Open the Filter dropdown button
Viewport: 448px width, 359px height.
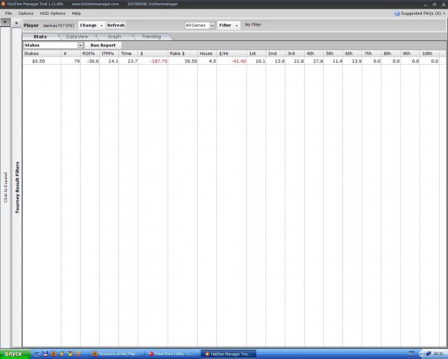click(228, 26)
